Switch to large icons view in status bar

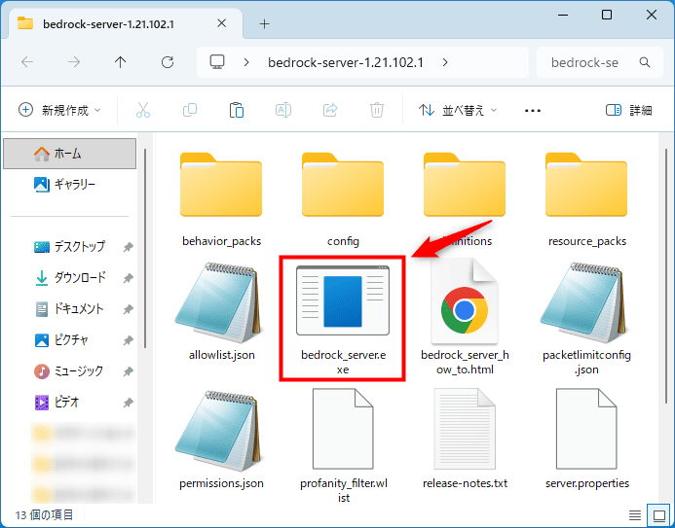pyautogui.click(x=656, y=514)
